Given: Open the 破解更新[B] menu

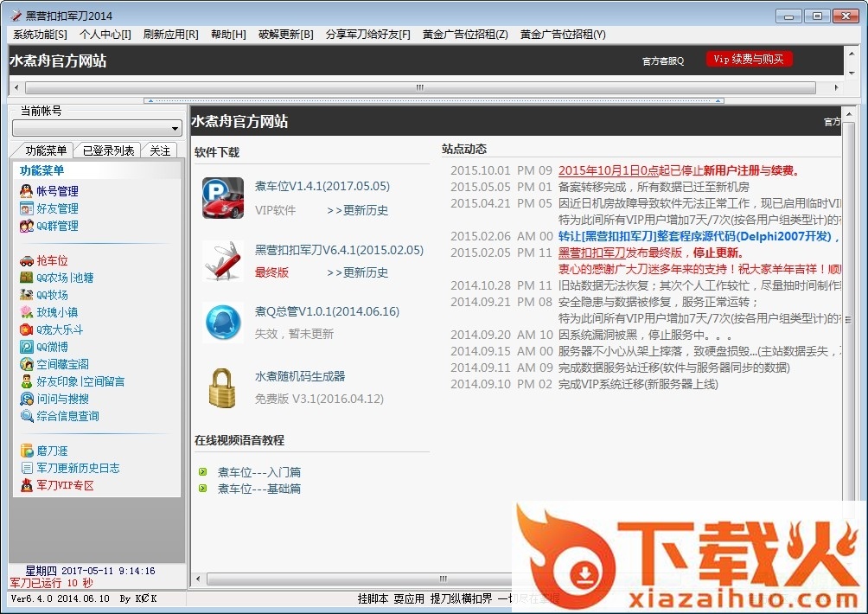Looking at the screenshot, I should 285,35.
